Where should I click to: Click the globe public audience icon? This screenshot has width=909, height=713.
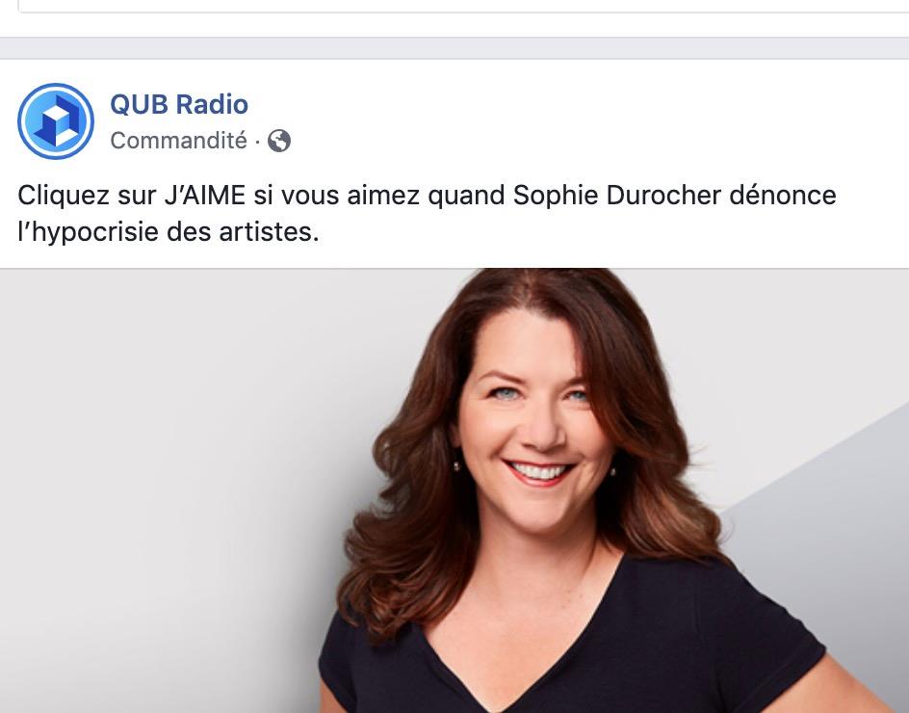(x=279, y=141)
